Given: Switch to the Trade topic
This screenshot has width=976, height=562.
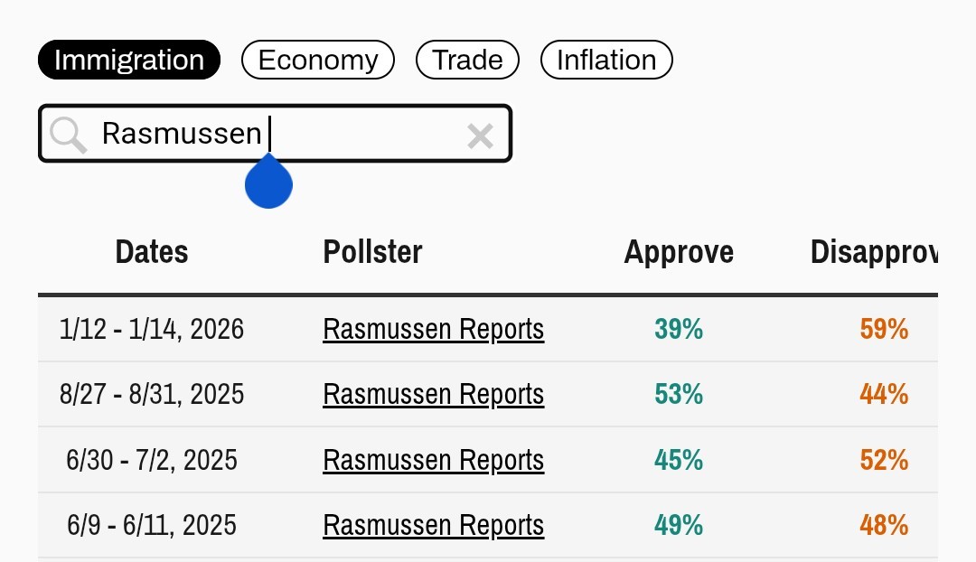Looking at the screenshot, I should coord(467,61).
